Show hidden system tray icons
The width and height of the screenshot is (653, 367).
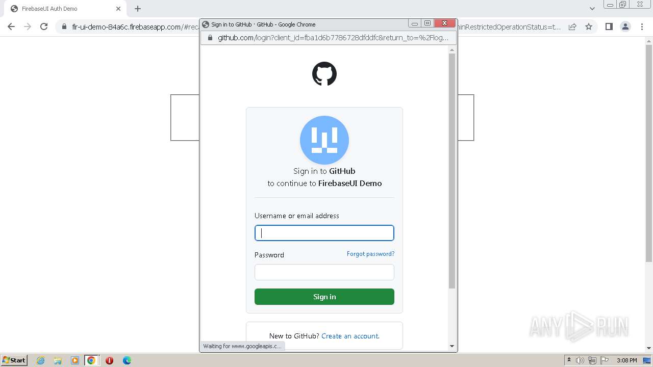coord(569,360)
